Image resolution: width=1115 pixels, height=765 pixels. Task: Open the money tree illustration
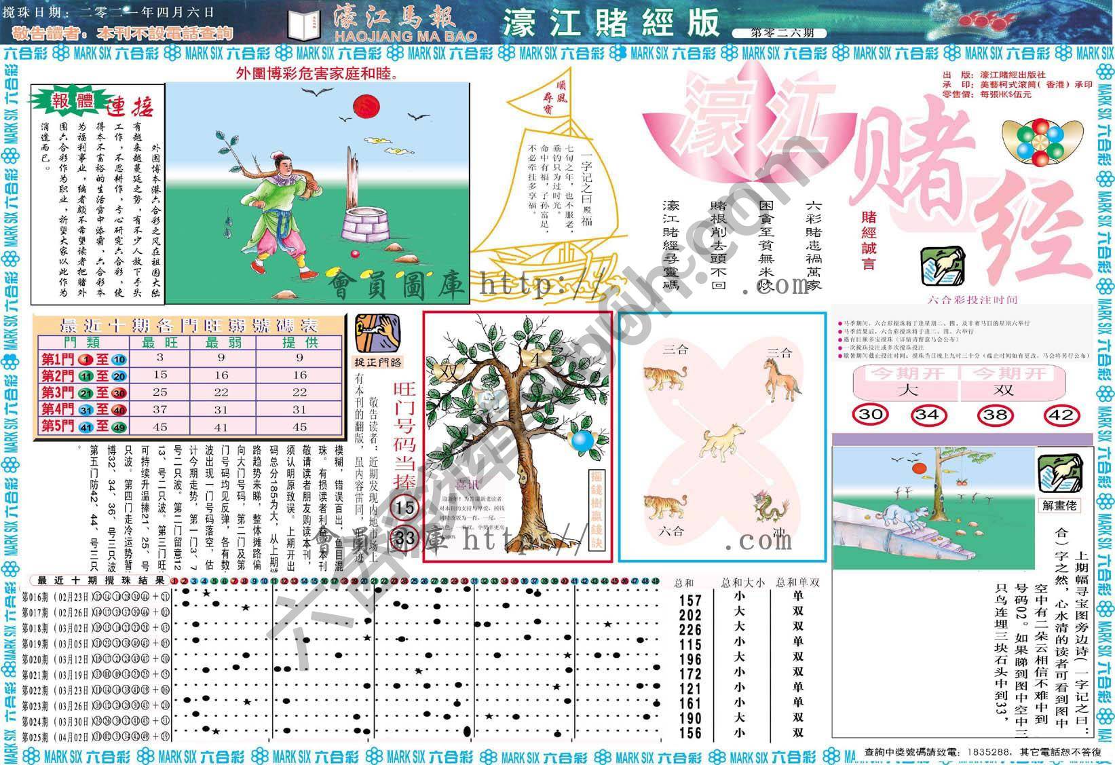tap(518, 436)
